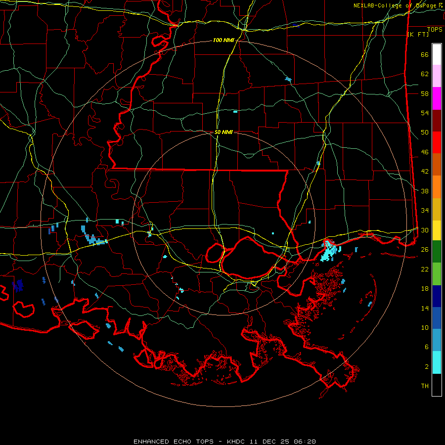
Task: Click the "TOPS" legend heading
Action: (x=435, y=30)
